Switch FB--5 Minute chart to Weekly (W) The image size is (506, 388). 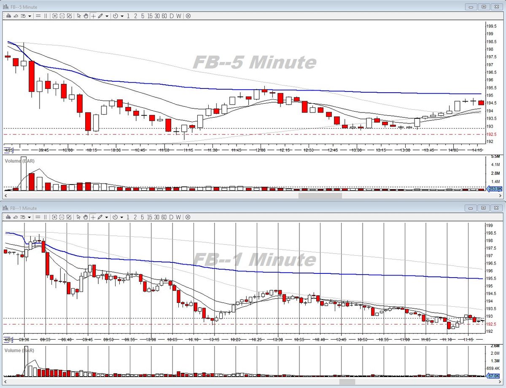[x=178, y=16]
